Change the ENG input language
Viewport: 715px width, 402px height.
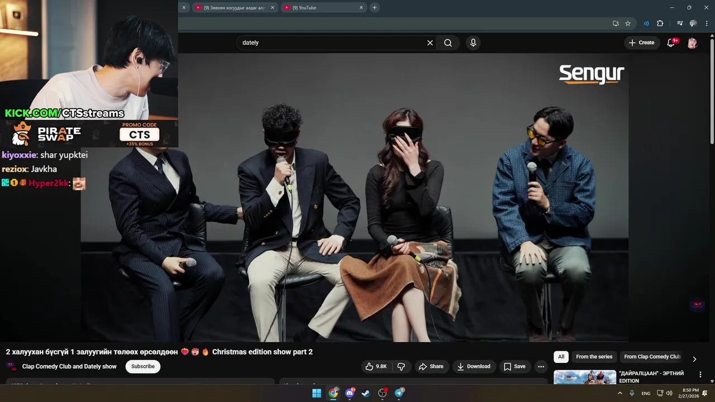tap(646, 394)
